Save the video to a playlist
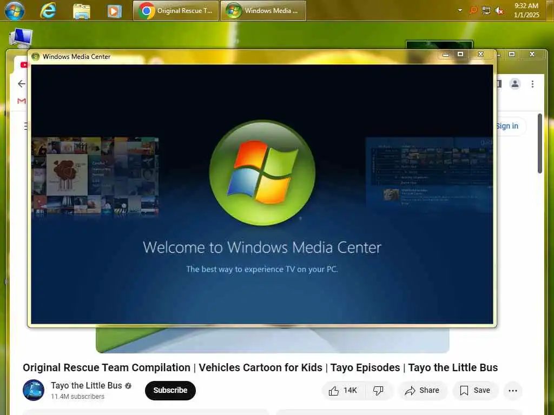This screenshot has width=554, height=415. (x=475, y=390)
